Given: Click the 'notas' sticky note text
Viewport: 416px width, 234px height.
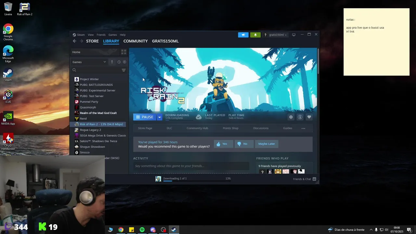Looking at the screenshot, I should 350,20.
